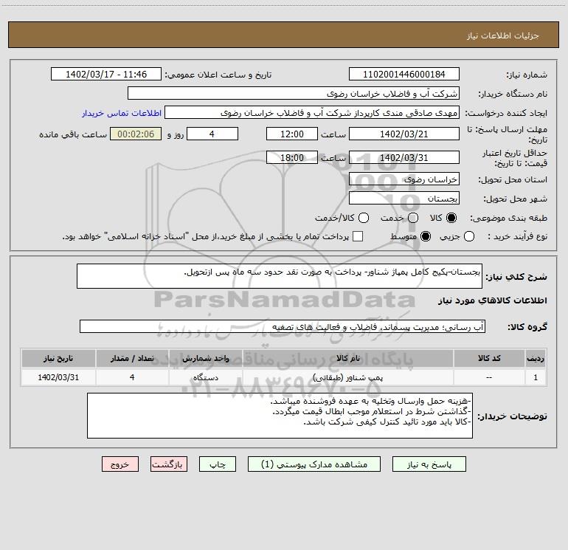568x550 pixels.
Task: Click the توضیحات خریدار text area
Action: pos(280,416)
